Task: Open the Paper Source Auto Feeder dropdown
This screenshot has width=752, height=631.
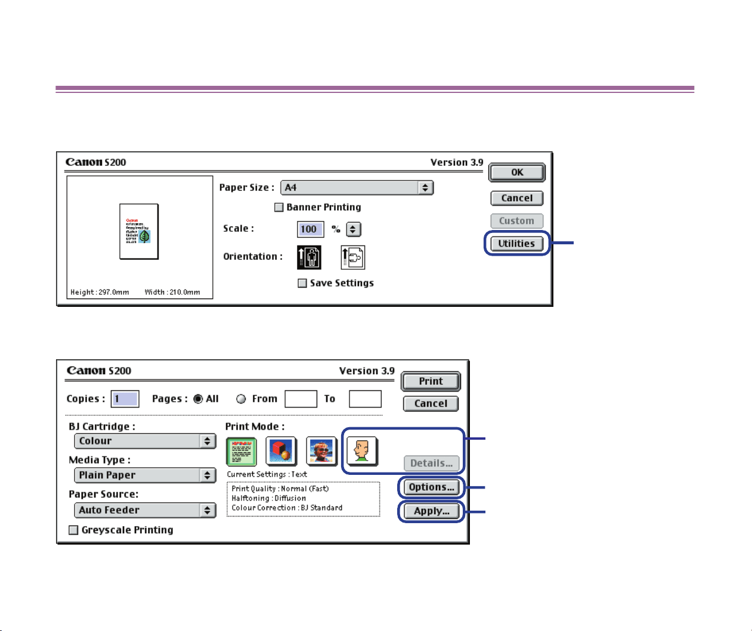Action: click(x=145, y=510)
